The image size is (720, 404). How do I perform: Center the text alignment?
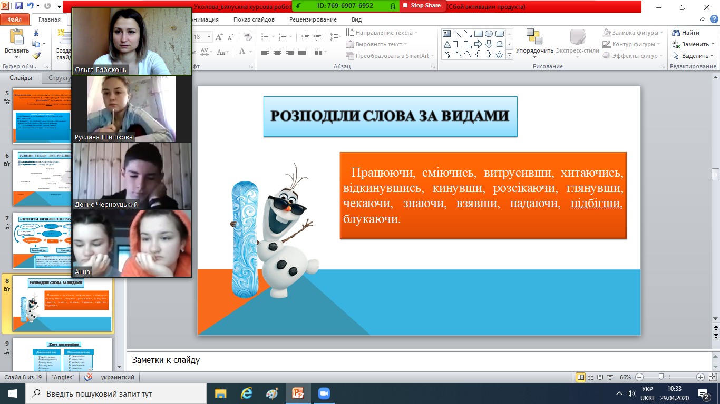click(x=277, y=52)
